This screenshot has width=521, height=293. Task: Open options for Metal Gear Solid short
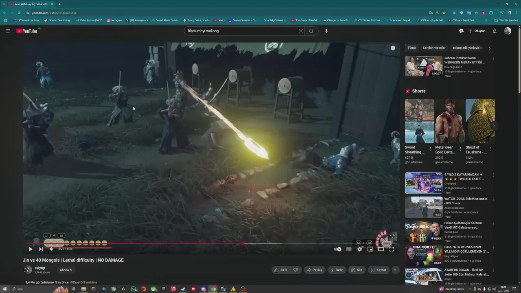pyautogui.click(x=460, y=149)
